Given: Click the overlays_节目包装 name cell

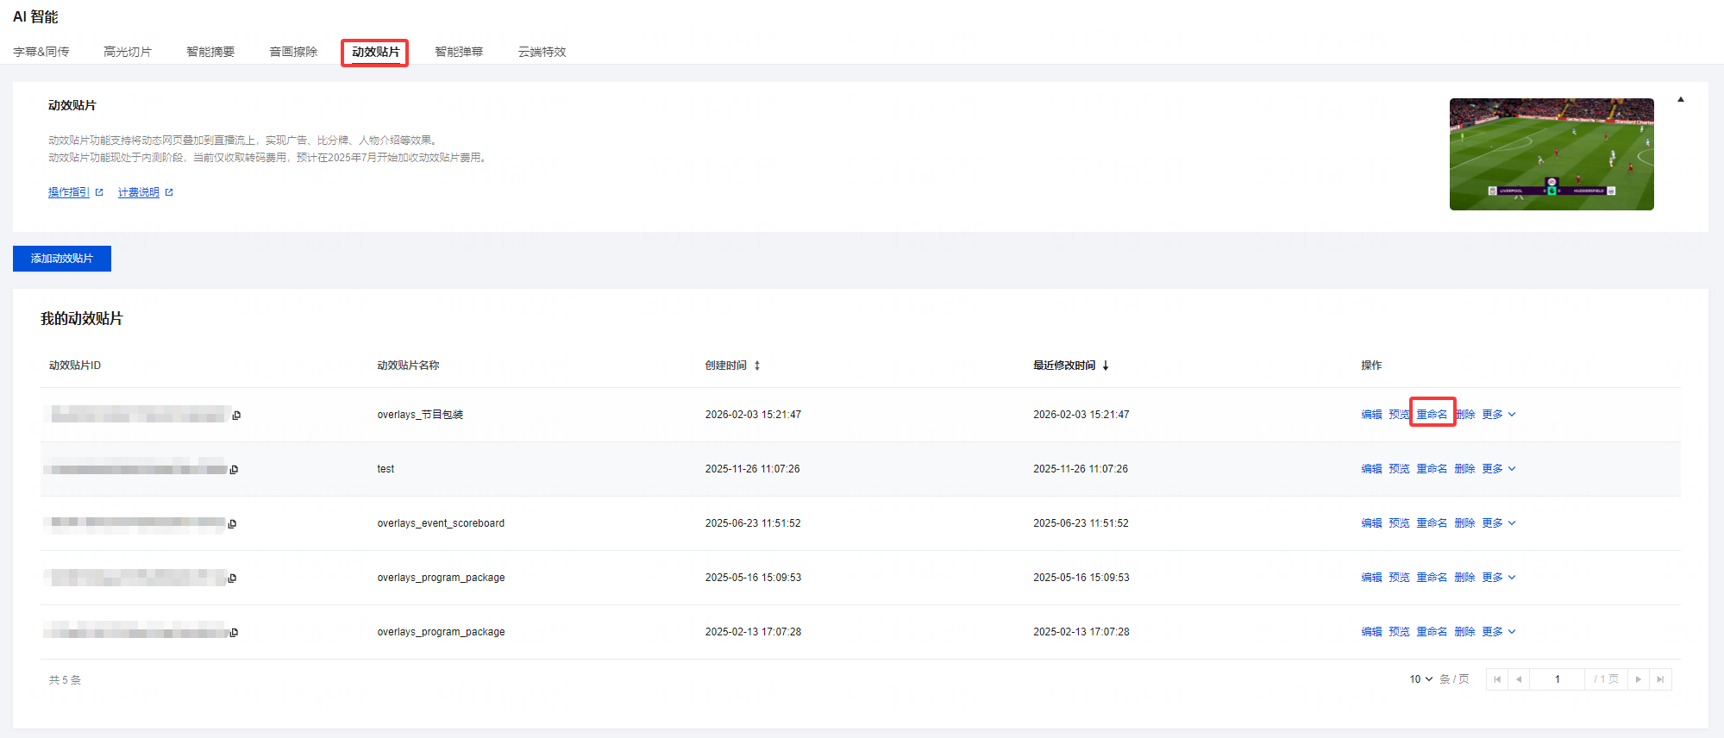Looking at the screenshot, I should pyautogui.click(x=420, y=415).
